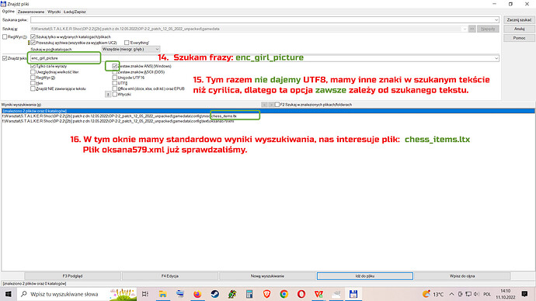
Task: Open File Explorer from taskbar
Action: [x=162, y=294]
